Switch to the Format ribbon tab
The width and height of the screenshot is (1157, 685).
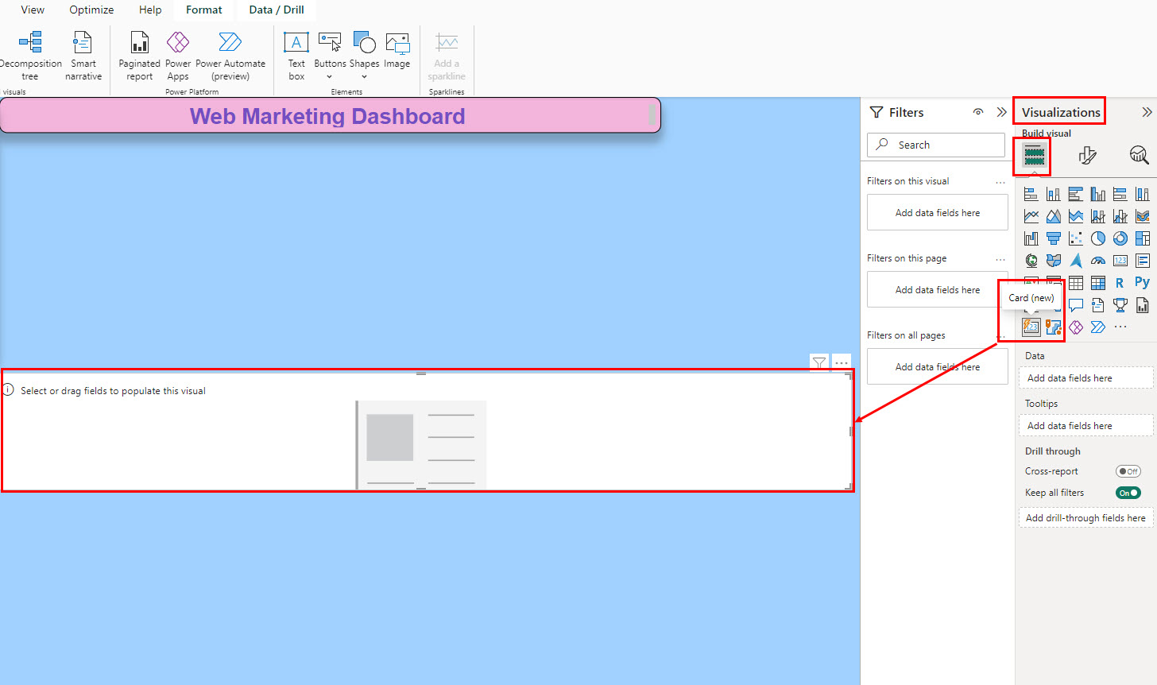204,10
